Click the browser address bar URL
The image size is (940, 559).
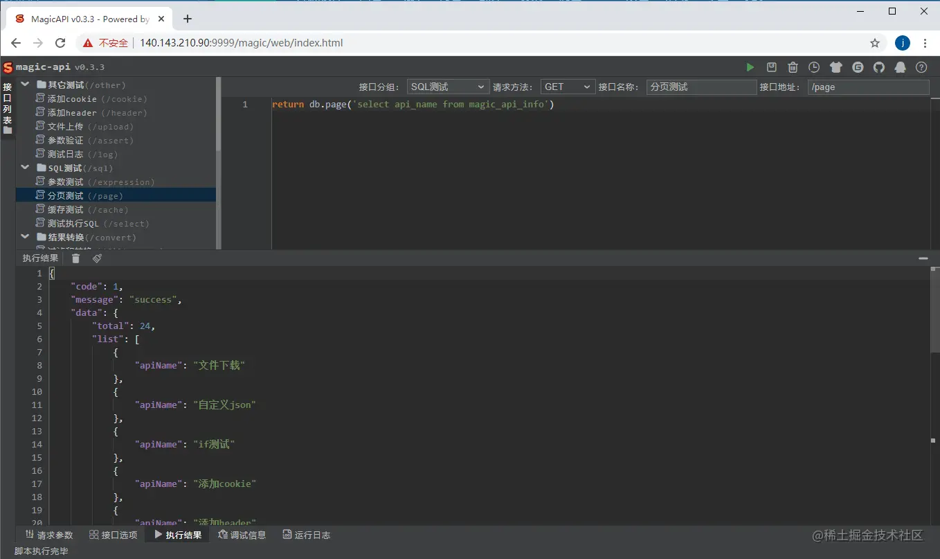click(242, 43)
